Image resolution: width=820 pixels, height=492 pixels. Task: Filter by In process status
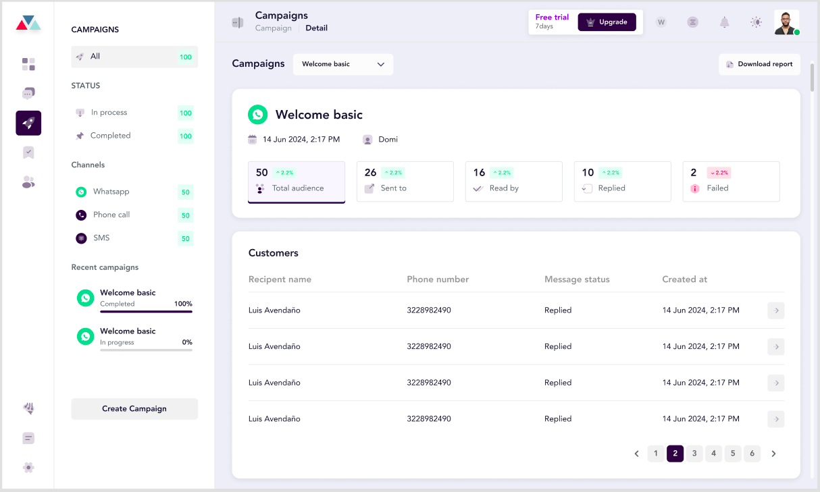pyautogui.click(x=134, y=113)
